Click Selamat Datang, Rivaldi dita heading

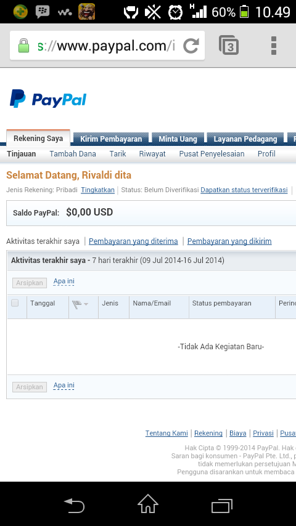pos(68,175)
